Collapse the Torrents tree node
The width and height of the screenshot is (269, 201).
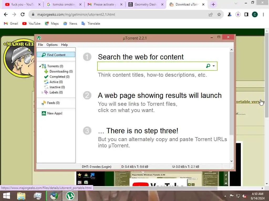[x=40, y=66]
